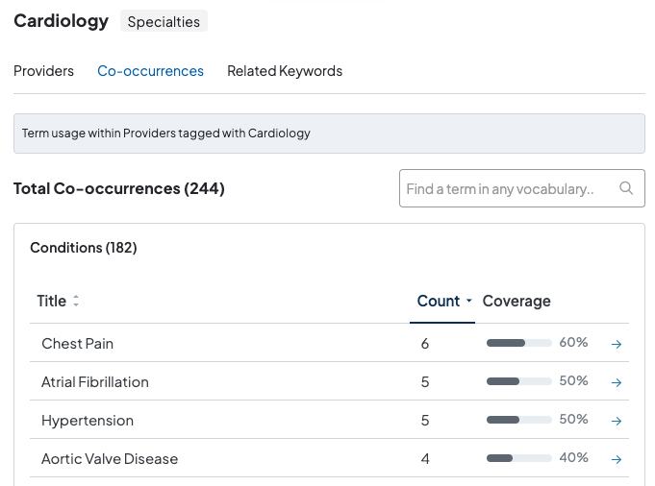Image resolution: width=655 pixels, height=486 pixels.
Task: Select the Co-occurrences tab
Action: [x=150, y=71]
